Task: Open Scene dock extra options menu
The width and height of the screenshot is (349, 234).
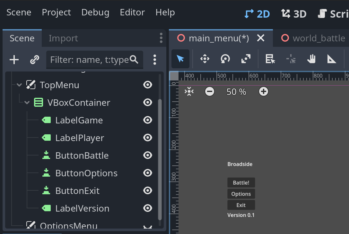Action: (155, 60)
